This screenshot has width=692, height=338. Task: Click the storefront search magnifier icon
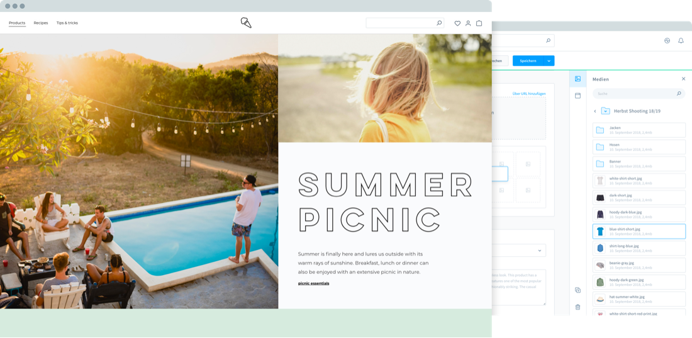tap(439, 23)
